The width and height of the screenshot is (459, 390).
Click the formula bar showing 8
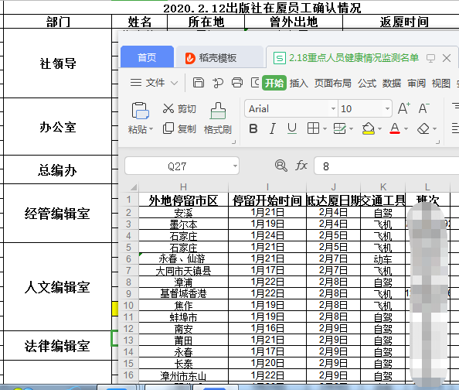tap(386, 166)
